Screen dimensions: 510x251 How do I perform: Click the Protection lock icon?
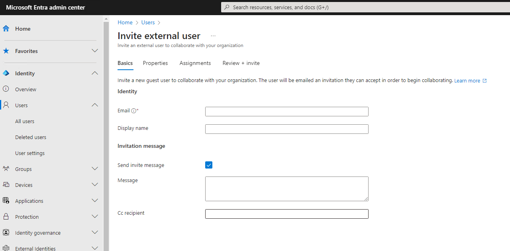[6, 217]
